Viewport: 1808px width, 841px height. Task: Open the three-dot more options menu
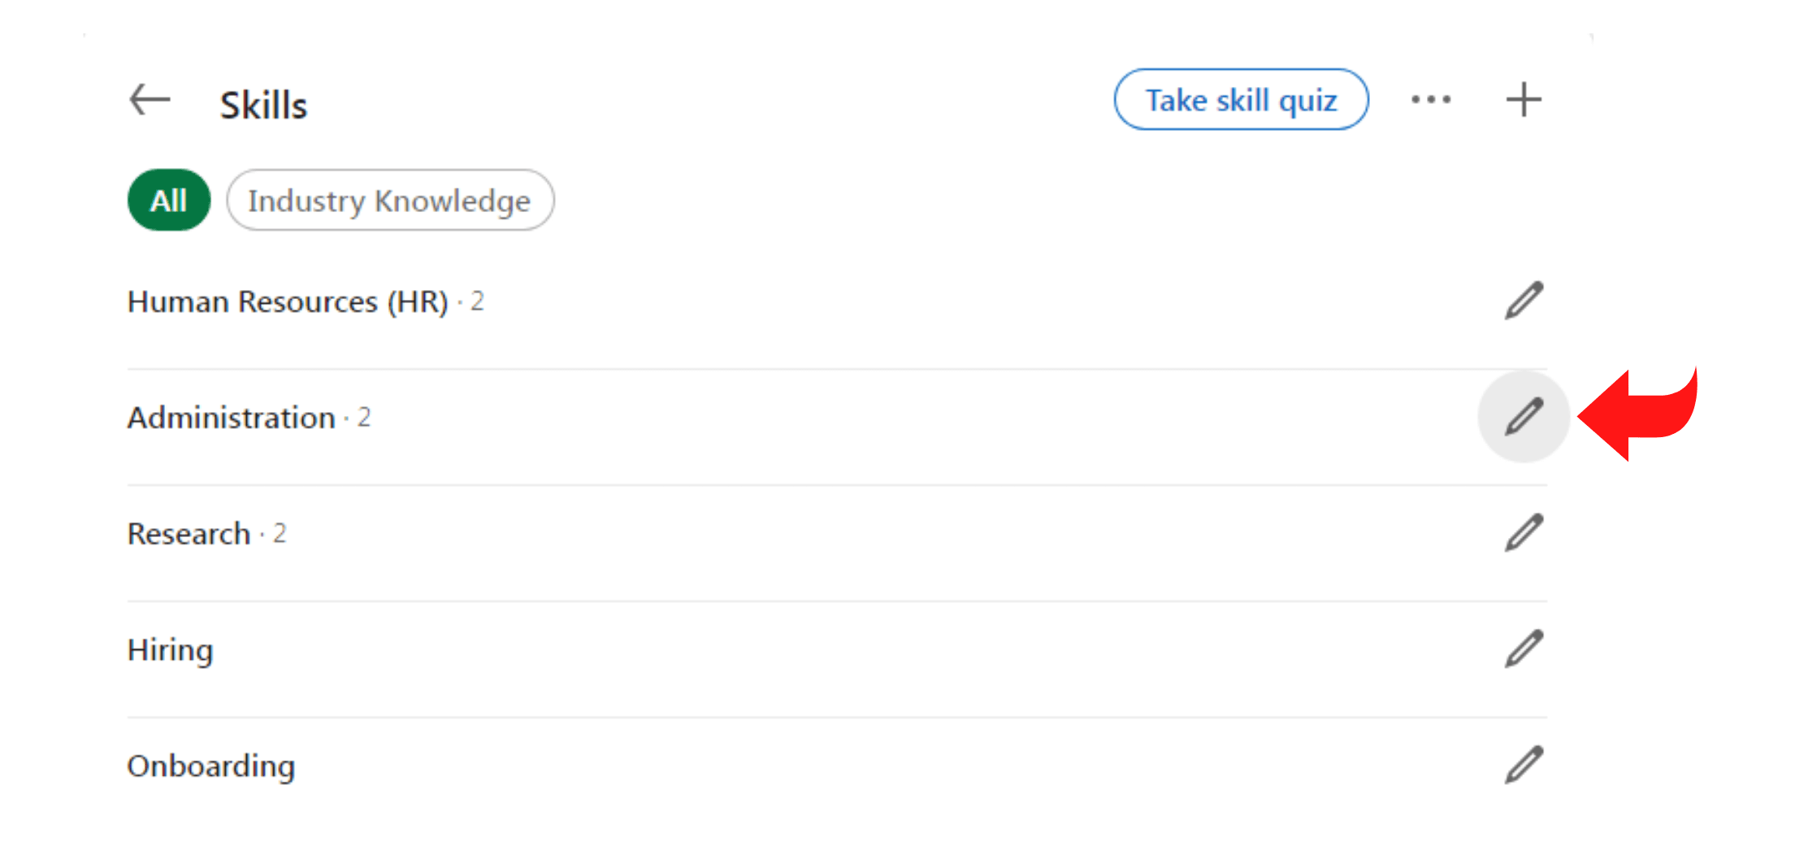(x=1430, y=100)
